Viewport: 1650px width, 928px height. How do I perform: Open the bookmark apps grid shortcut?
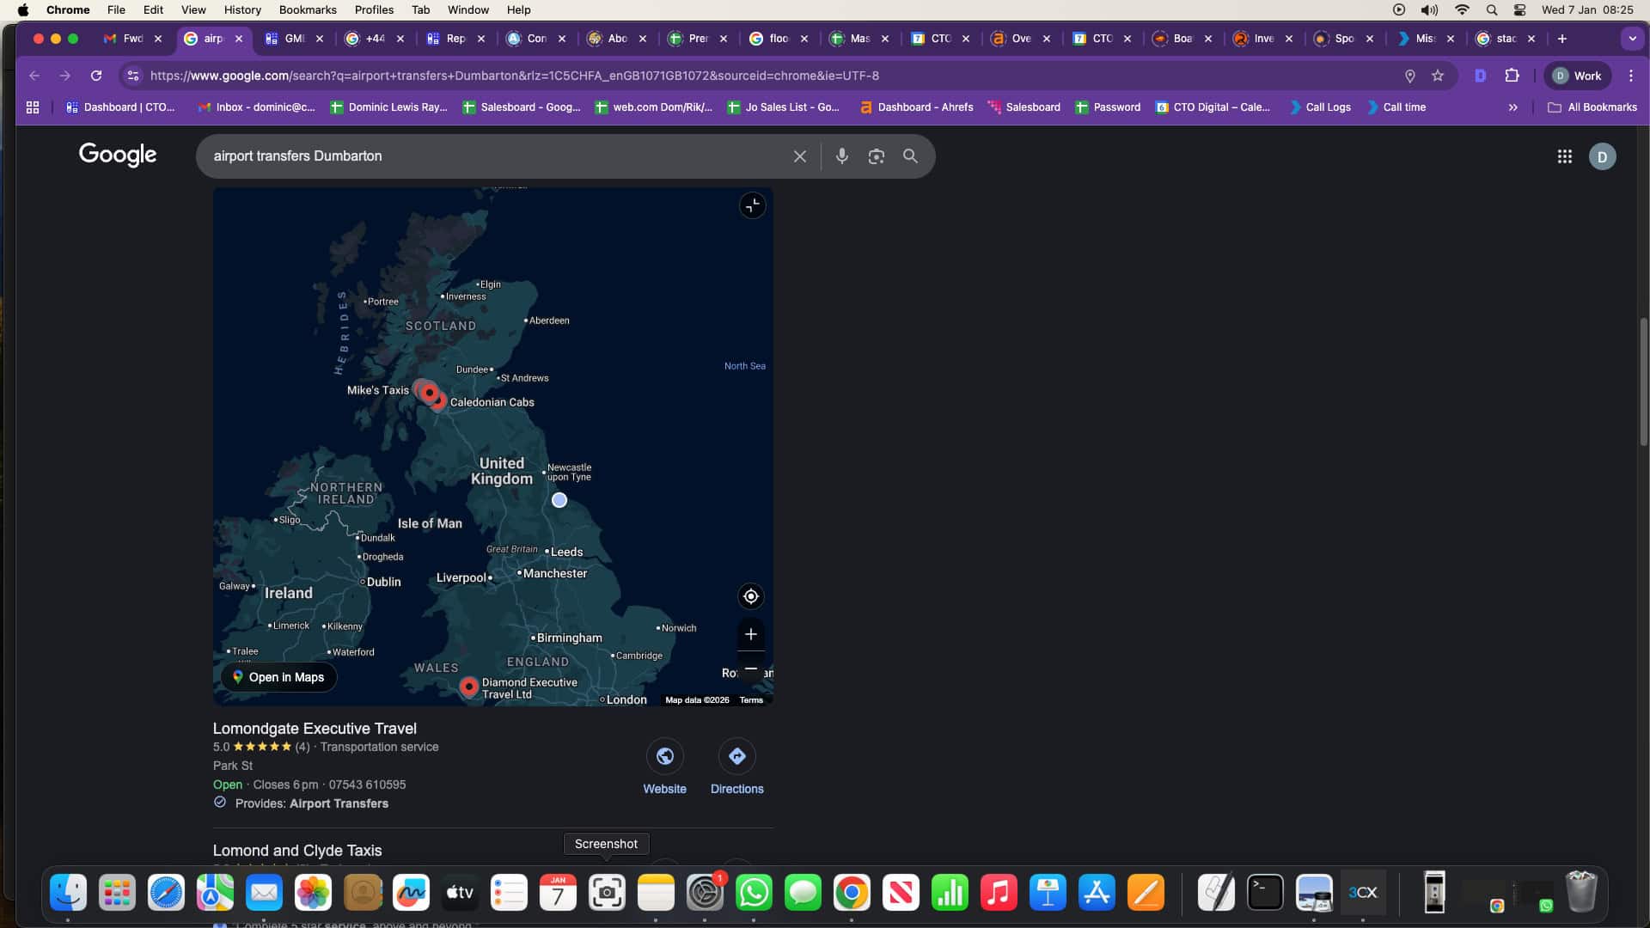pos(33,107)
